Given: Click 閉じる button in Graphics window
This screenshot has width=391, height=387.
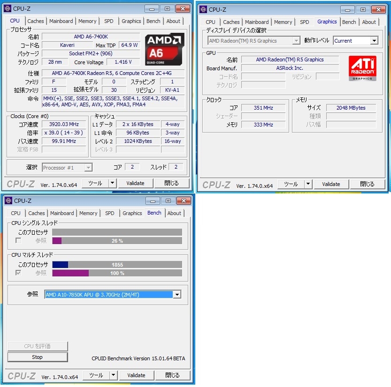Looking at the screenshot, I should click(368, 184).
